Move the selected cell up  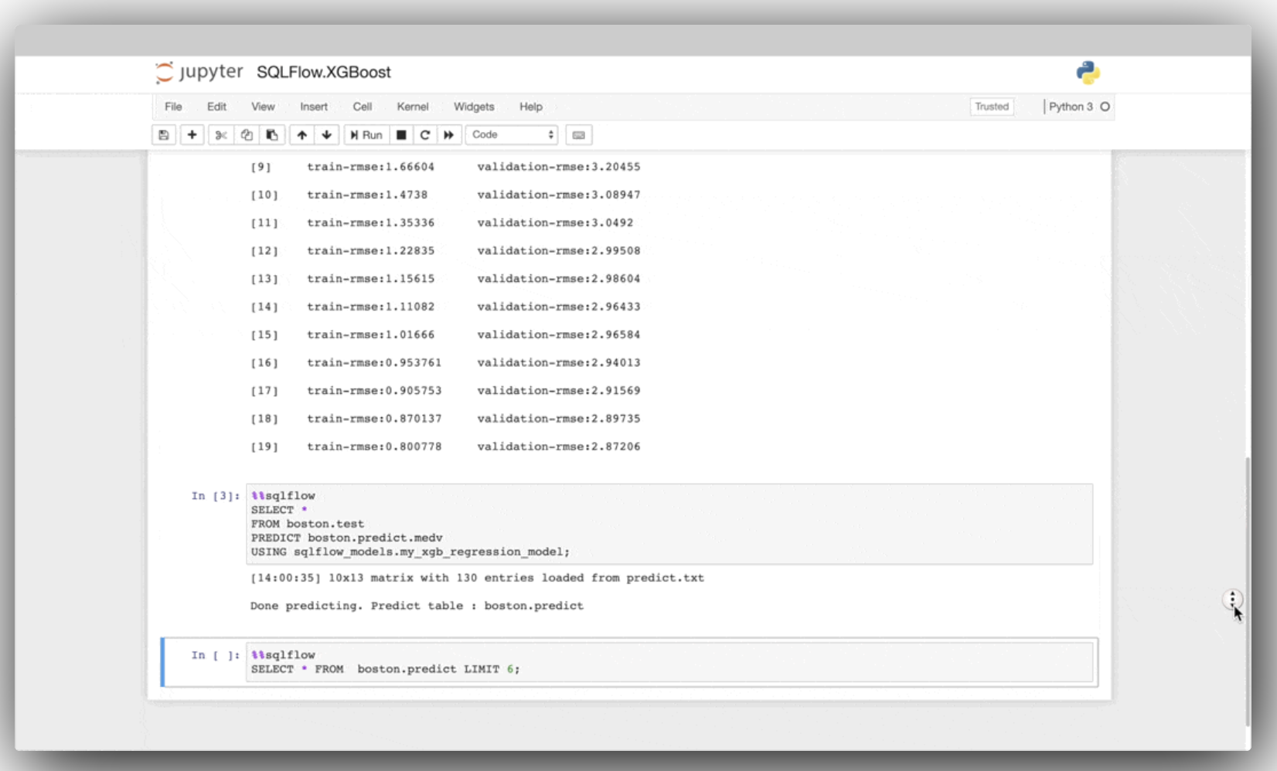tap(301, 135)
